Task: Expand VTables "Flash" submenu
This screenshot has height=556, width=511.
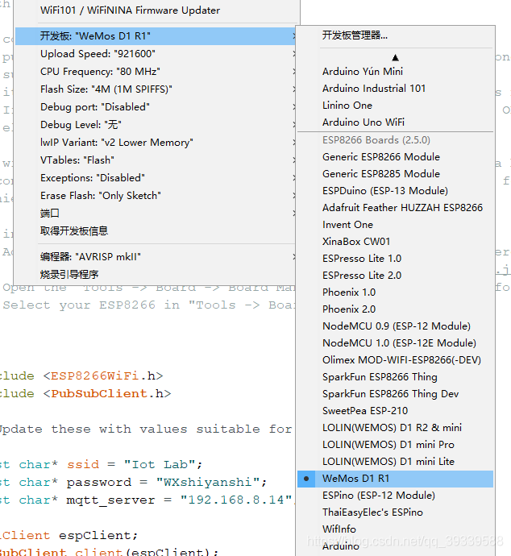Action: 156,160
